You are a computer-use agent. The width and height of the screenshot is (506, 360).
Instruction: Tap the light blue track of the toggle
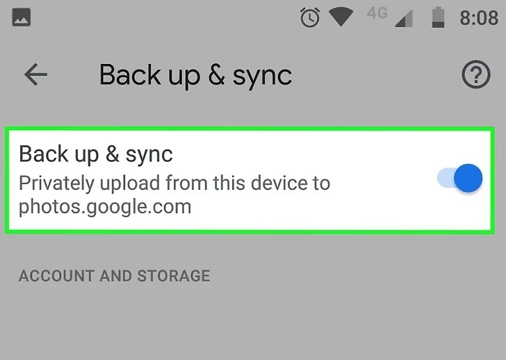(x=446, y=178)
